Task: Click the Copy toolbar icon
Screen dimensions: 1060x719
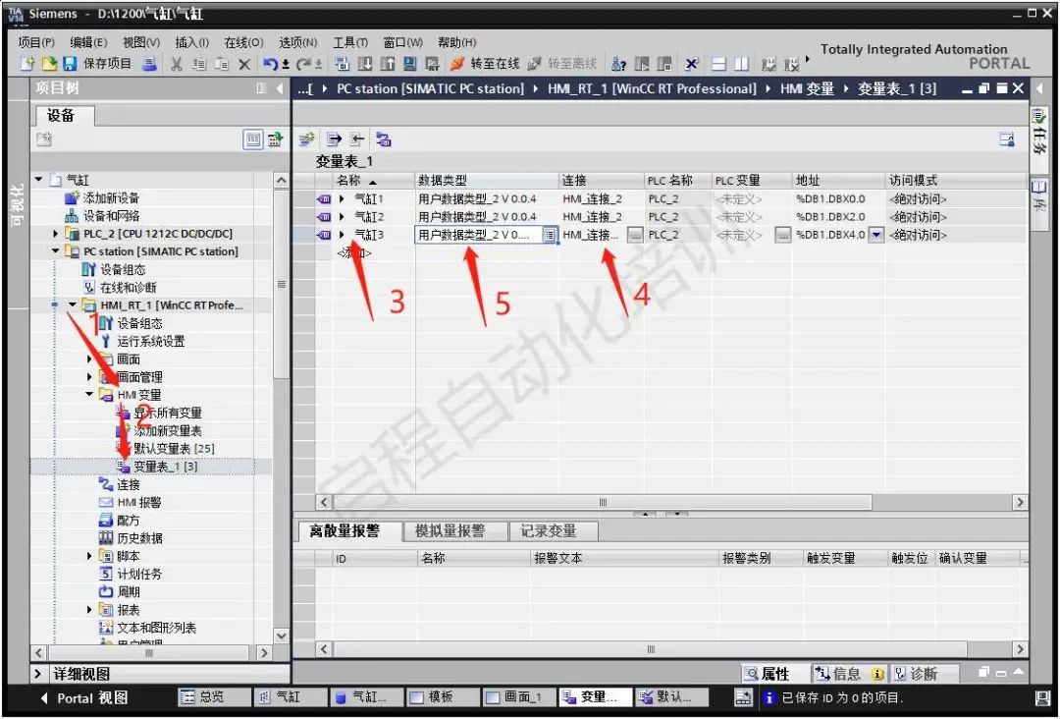Action: (x=198, y=64)
